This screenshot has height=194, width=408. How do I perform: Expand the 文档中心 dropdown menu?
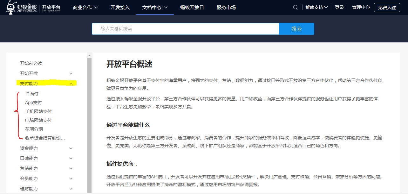tap(155, 7)
